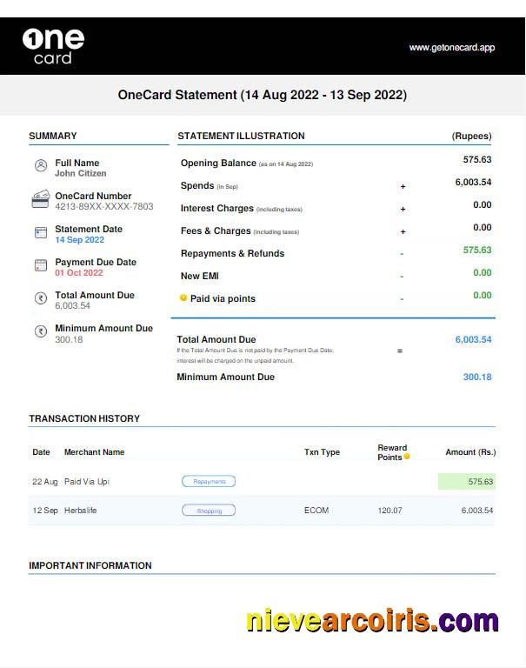Click the Statement Illustration heading
This screenshot has width=526, height=668.
pyautogui.click(x=241, y=136)
